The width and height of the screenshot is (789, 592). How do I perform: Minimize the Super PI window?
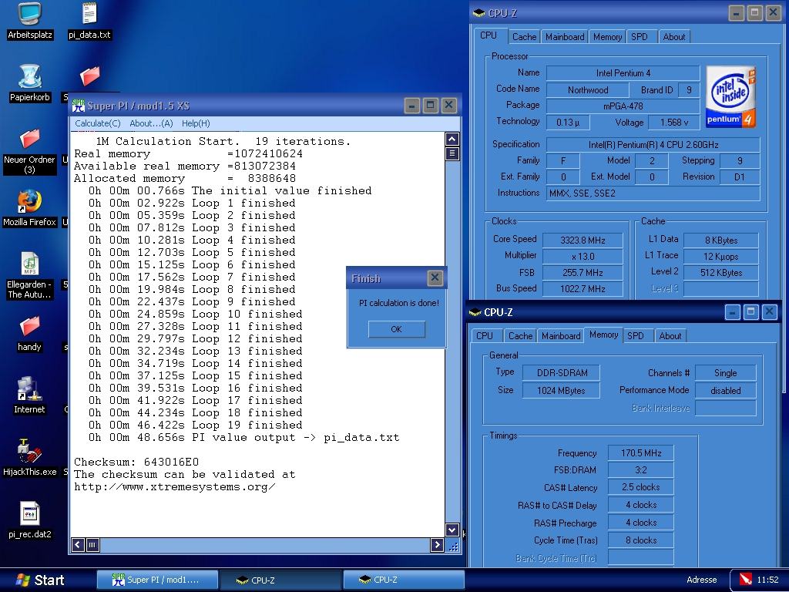pos(411,106)
